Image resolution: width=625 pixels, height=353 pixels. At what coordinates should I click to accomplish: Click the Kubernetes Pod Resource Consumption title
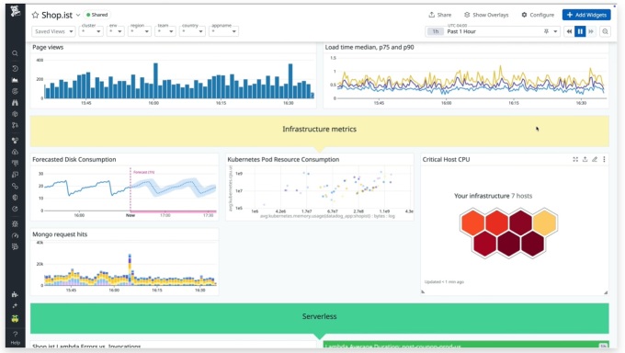(x=283, y=159)
